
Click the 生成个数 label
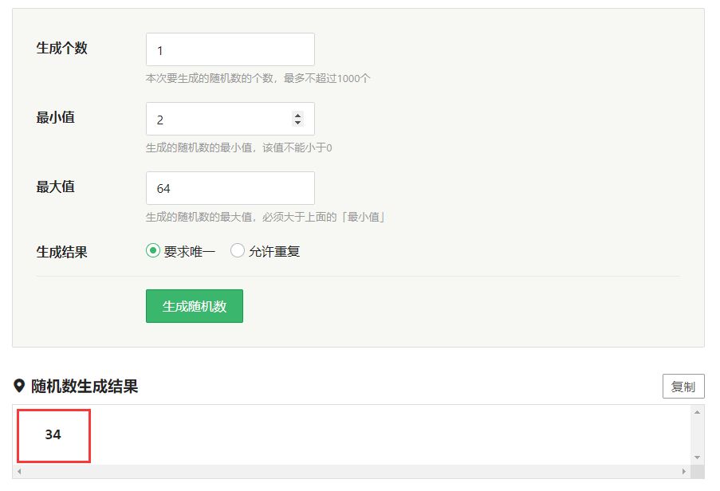pyautogui.click(x=61, y=48)
